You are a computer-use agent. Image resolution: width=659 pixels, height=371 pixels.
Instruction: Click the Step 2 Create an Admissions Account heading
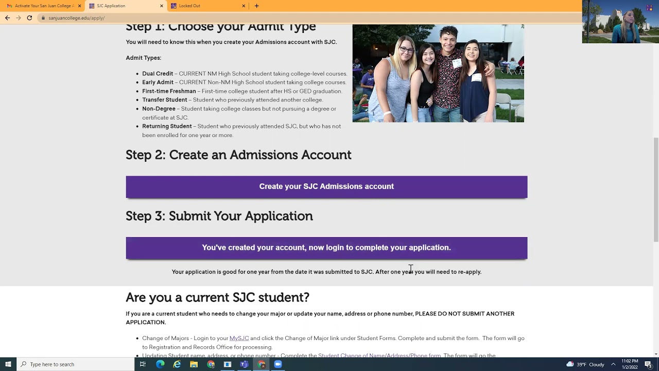pos(238,155)
